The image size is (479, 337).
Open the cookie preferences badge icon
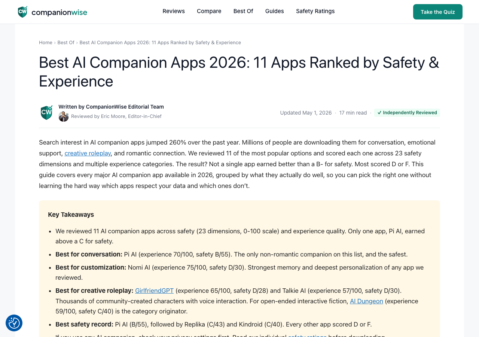pyautogui.click(x=14, y=323)
